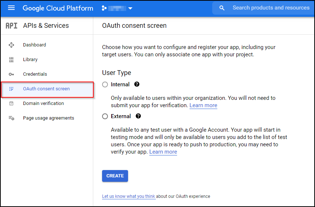Open Page usage agreements in the sidebar
This screenshot has width=315, height=207.
[x=48, y=118]
